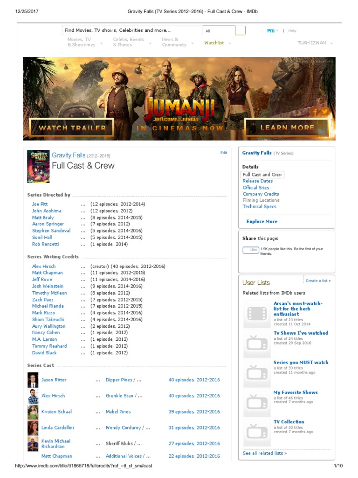Screen dimensions: 358x478
Task: Expand Movies, TV & Showtimes menu
Action: pyautogui.click(x=85, y=42)
